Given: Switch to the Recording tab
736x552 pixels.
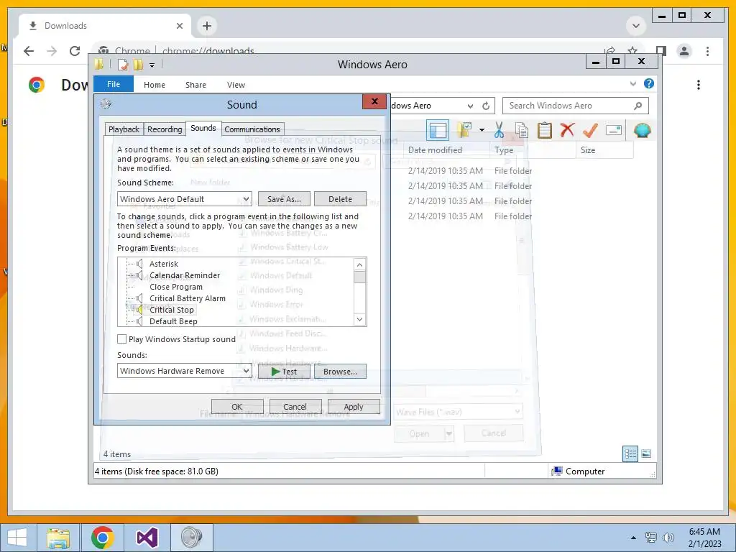Looking at the screenshot, I should [165, 129].
